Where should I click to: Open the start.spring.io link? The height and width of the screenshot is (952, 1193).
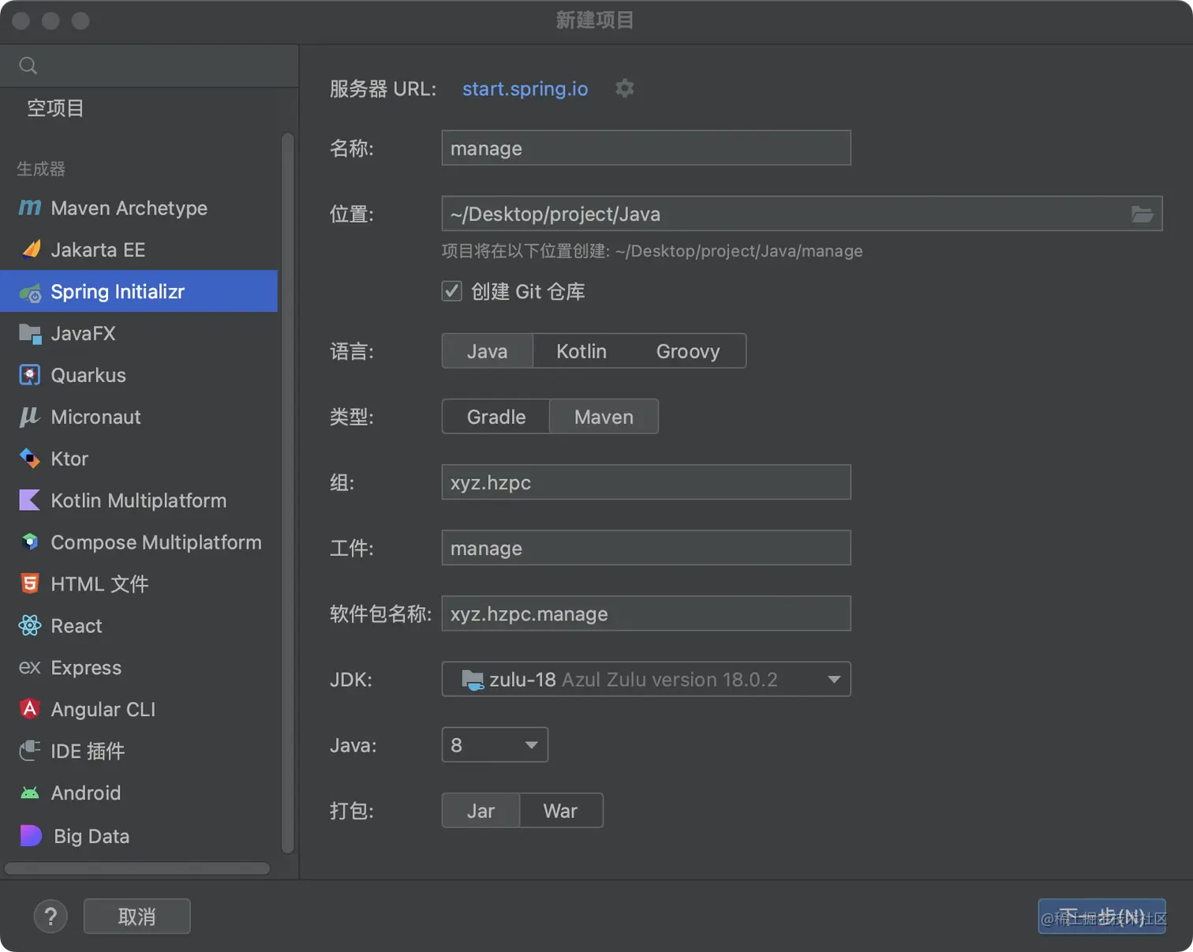525,88
